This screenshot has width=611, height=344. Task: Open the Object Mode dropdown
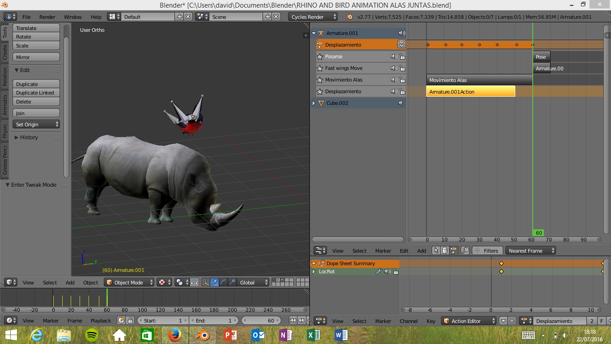(x=129, y=282)
